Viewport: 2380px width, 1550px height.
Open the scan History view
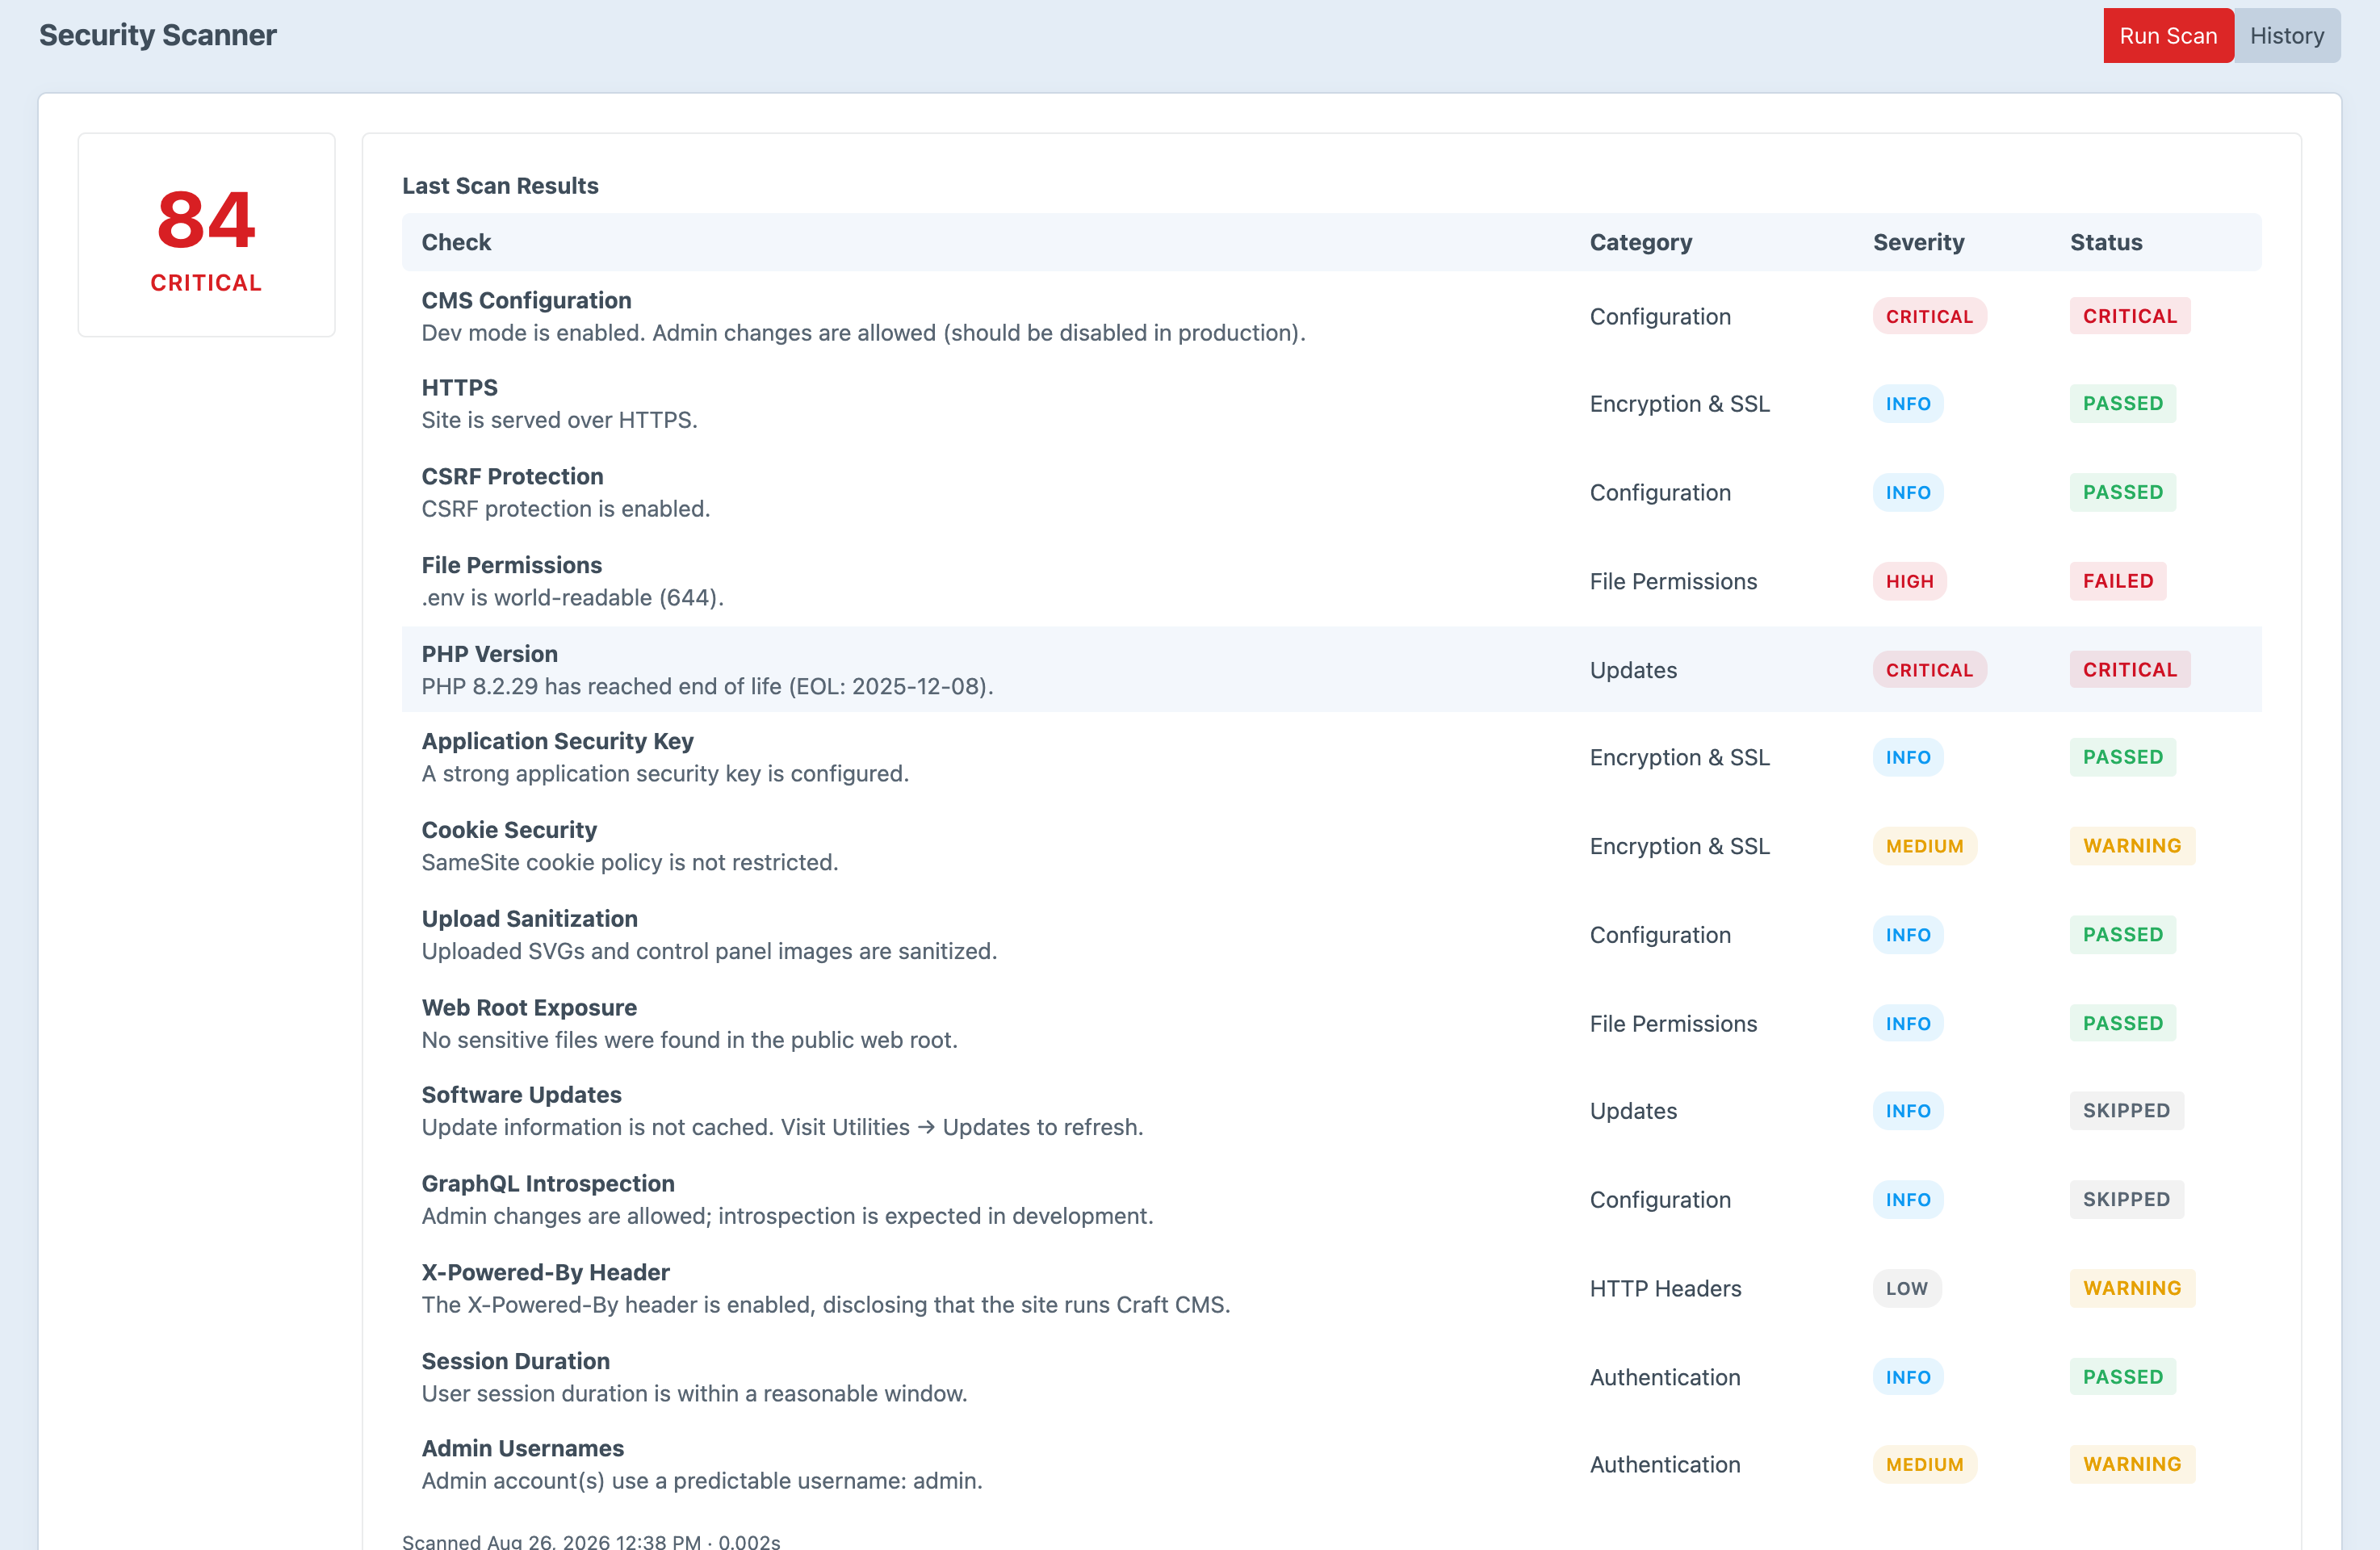2286,36
